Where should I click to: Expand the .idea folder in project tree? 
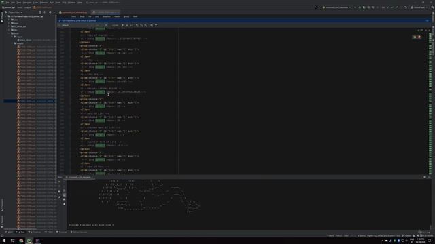point(9,20)
